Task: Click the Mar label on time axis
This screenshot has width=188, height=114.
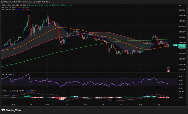Action: [48, 105]
